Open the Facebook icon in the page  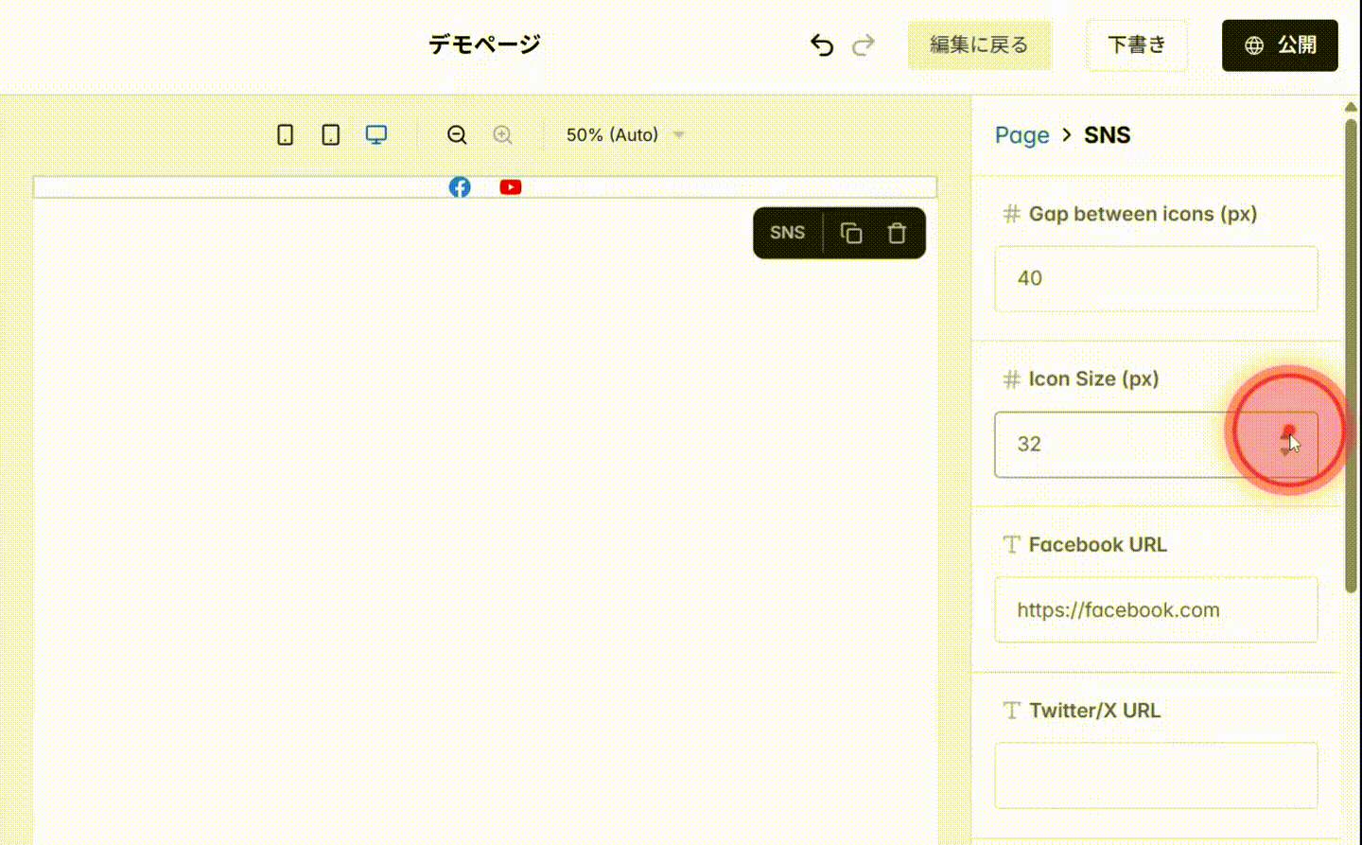460,186
